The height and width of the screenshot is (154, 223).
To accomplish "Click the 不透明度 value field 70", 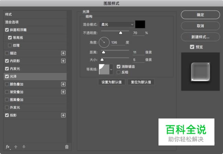I will click(x=139, y=33).
